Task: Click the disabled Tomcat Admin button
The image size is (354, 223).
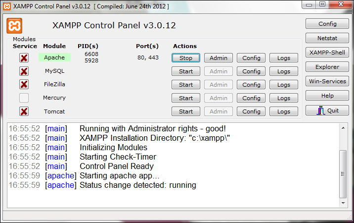Action: point(219,111)
